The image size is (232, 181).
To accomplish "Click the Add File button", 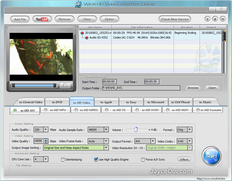I will (20, 19).
